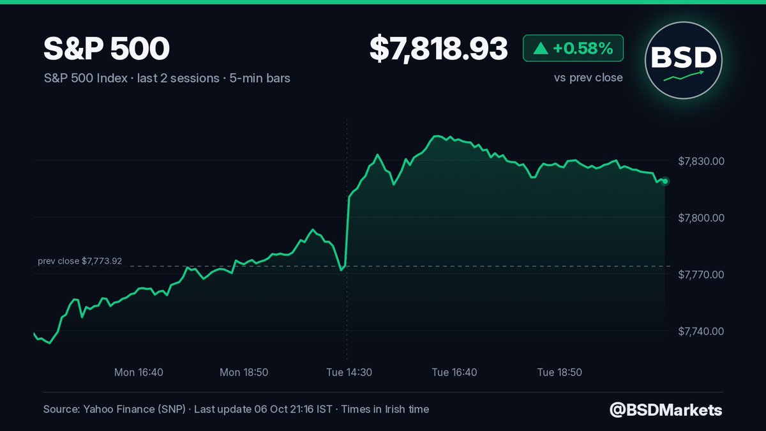Click the 'Mon 16:40' time label

tap(138, 372)
